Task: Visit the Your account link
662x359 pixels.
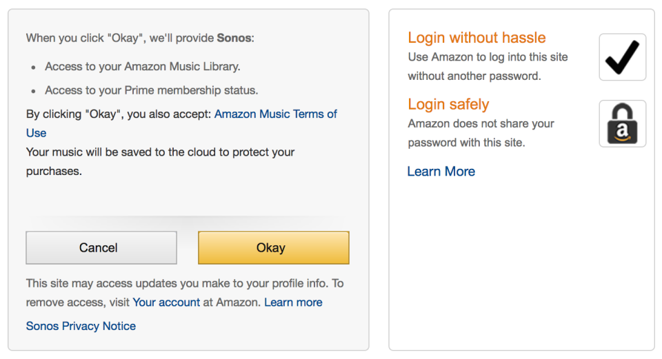Action: (166, 302)
